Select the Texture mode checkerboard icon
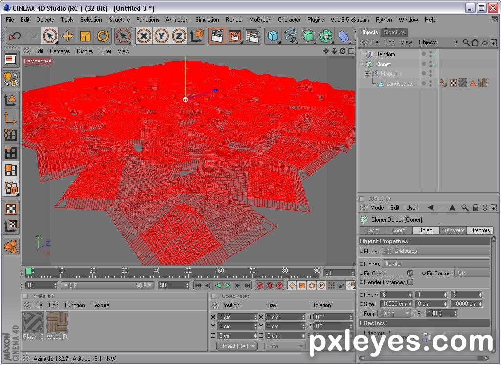Image resolution: width=501 pixels, height=365 pixels. coord(11,209)
